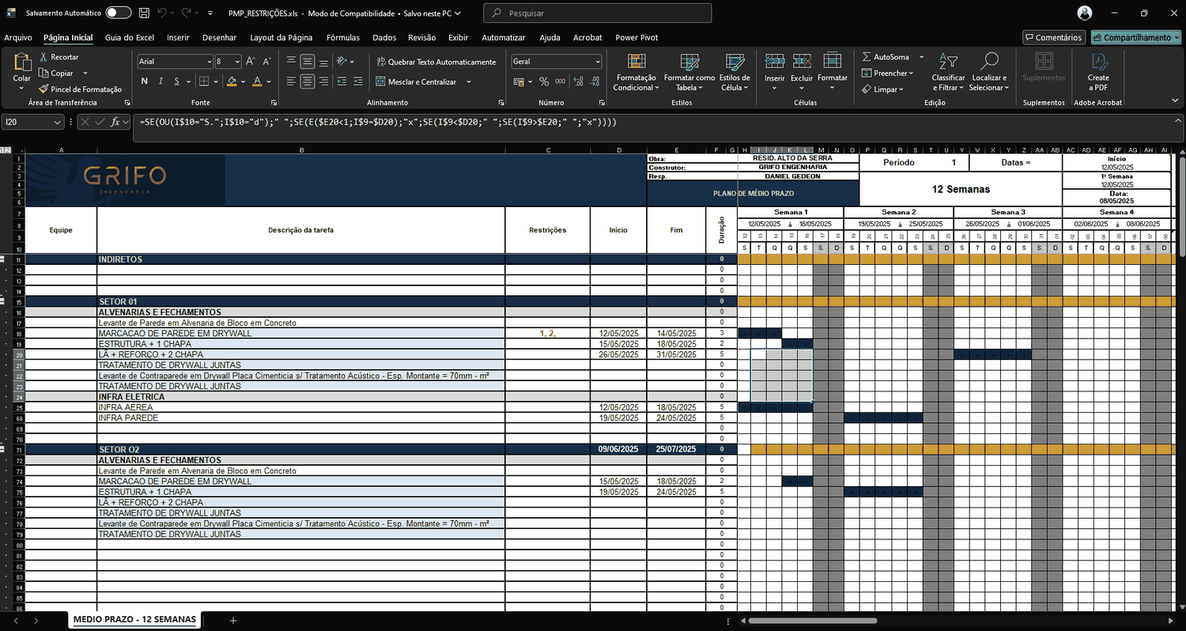Collapse the outline group at row 11

click(x=3, y=259)
